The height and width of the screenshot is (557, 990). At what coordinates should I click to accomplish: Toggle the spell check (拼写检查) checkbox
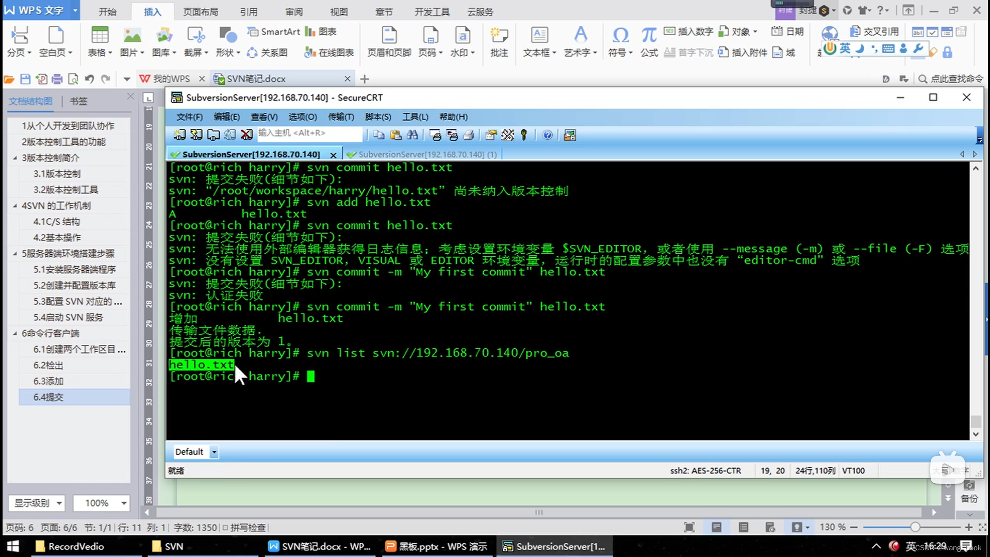[x=225, y=528]
